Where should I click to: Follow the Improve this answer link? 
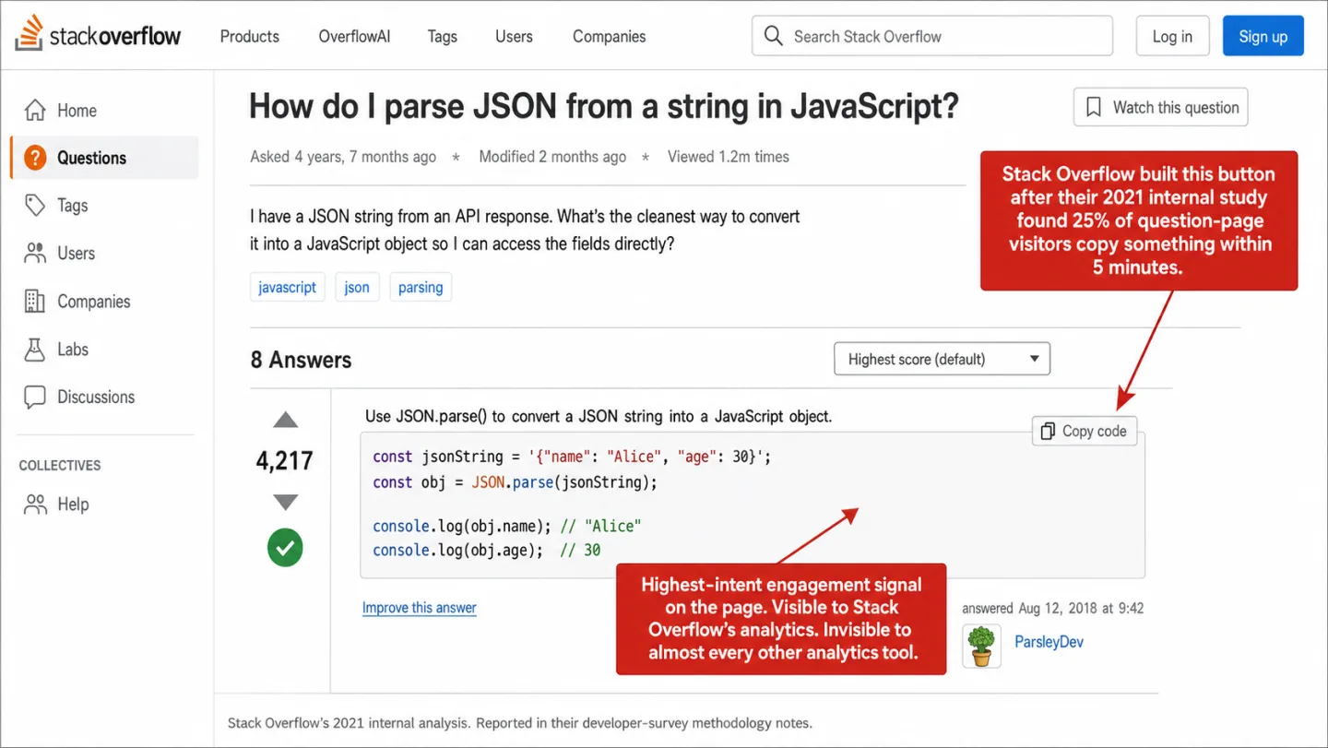click(x=420, y=608)
